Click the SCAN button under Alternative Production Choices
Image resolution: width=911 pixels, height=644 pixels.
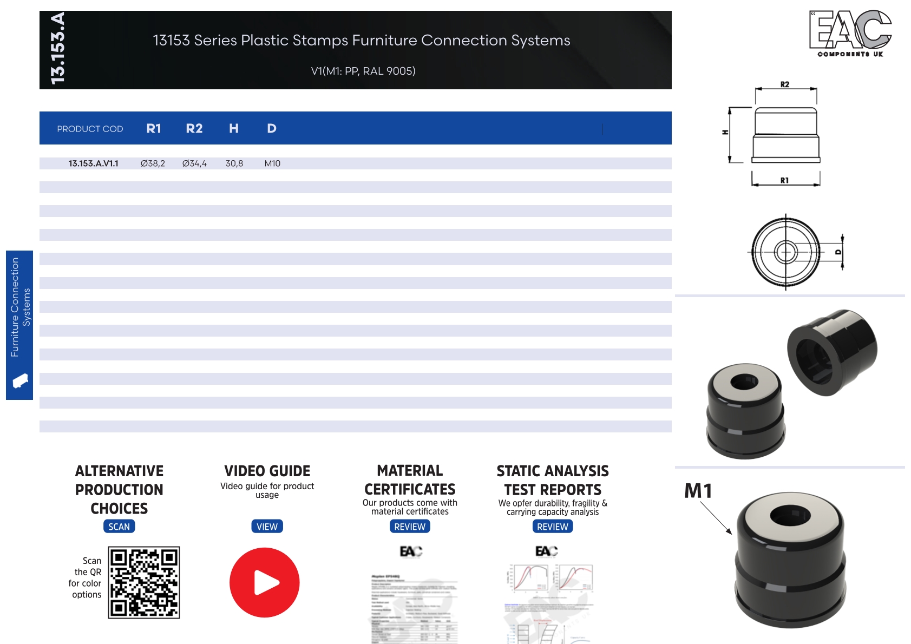pos(119,527)
